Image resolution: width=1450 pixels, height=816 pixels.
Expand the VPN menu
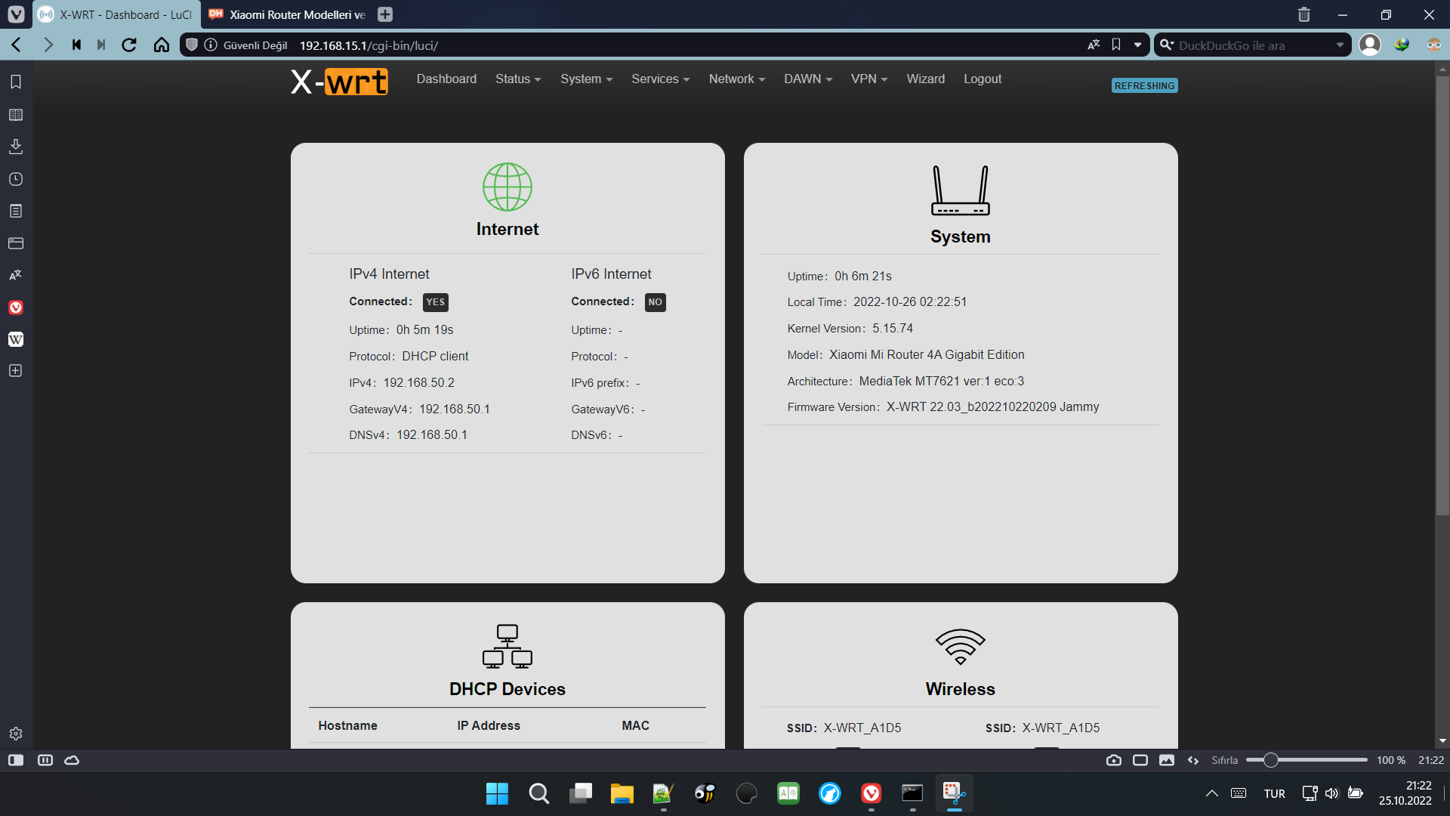coord(868,79)
